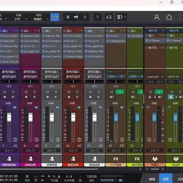Disable the green Solo on channel 12
This screenshot has height=183, width=183.
pos(120,92)
